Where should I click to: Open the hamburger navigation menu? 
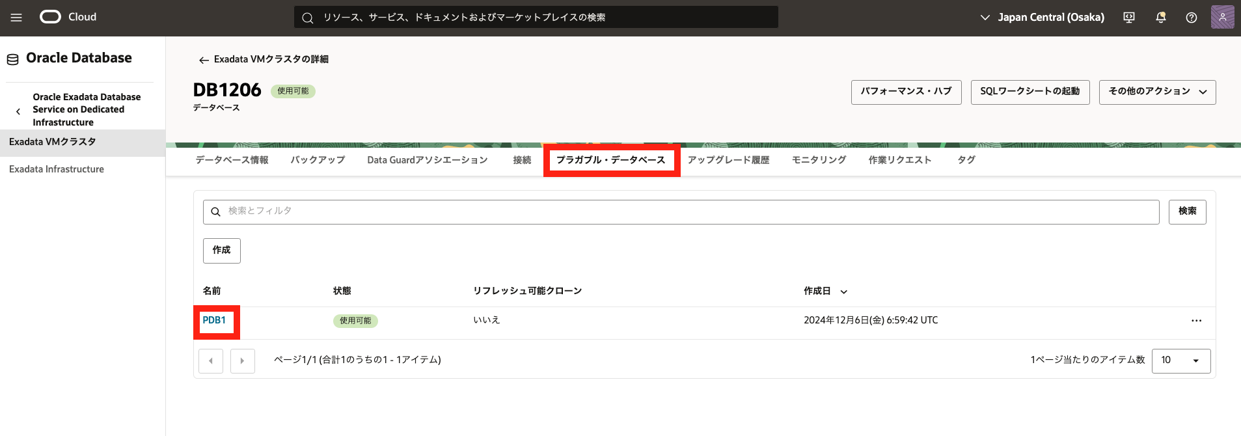tap(16, 18)
